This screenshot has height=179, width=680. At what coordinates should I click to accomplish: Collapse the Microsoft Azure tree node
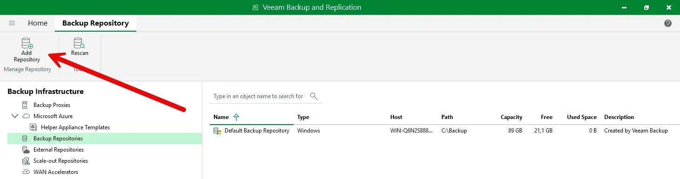(14, 116)
